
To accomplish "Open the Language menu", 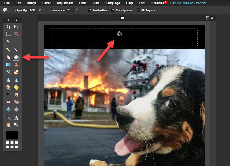I will [113, 3].
